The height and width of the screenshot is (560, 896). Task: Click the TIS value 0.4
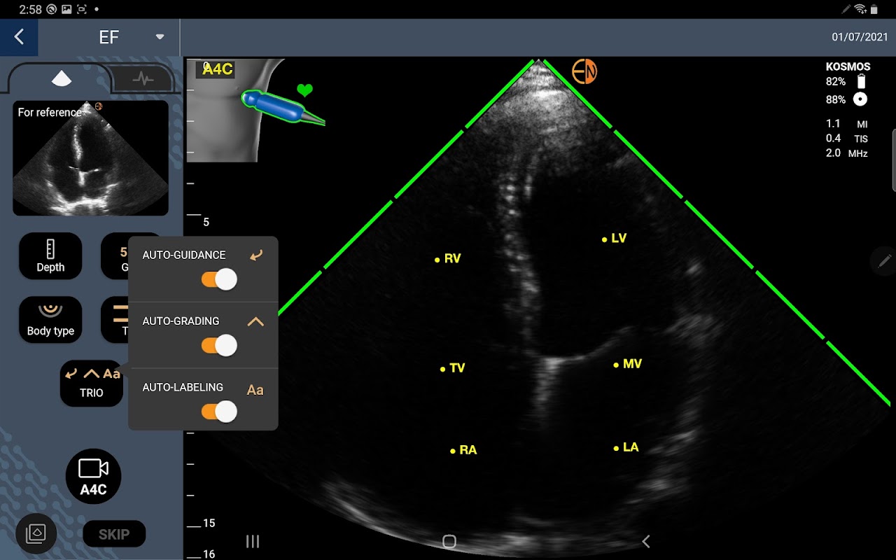[x=833, y=138]
